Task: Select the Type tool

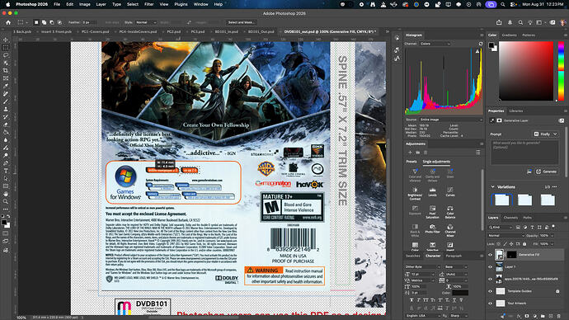Action: point(6,171)
